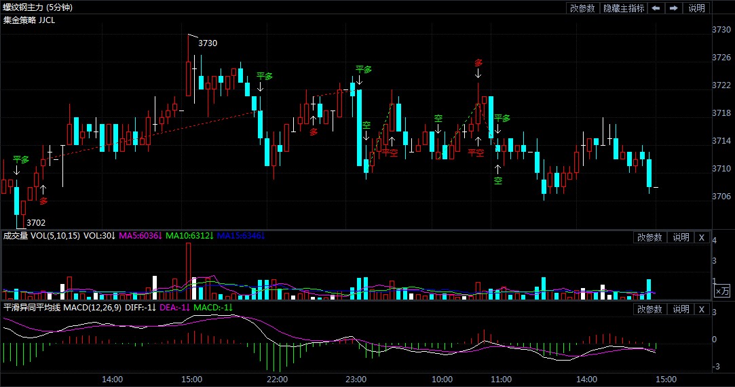Open 说明 in the volume panel
The image size is (735, 387).
(681, 237)
